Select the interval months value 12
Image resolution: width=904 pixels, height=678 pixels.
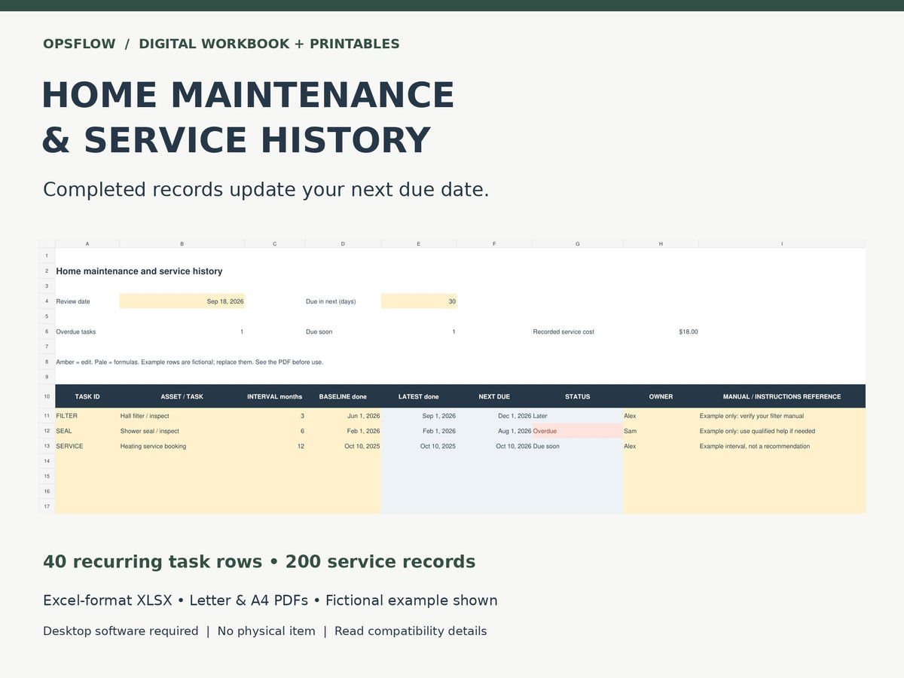275,446
